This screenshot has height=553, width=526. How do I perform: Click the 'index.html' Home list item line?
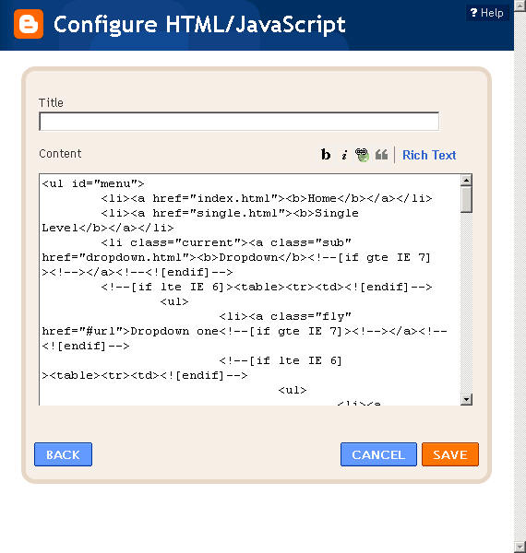(267, 198)
